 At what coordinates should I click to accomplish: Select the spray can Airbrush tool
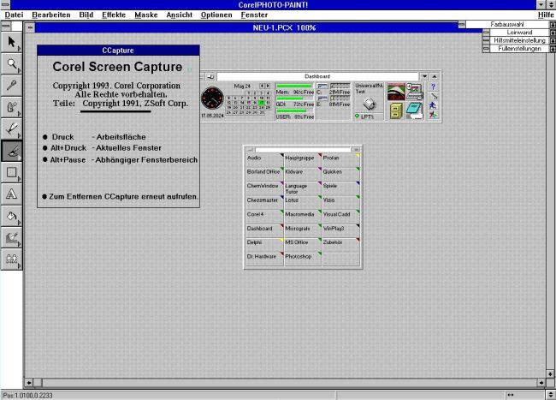point(11,108)
